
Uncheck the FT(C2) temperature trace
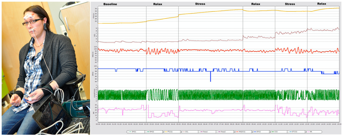(163, 132)
